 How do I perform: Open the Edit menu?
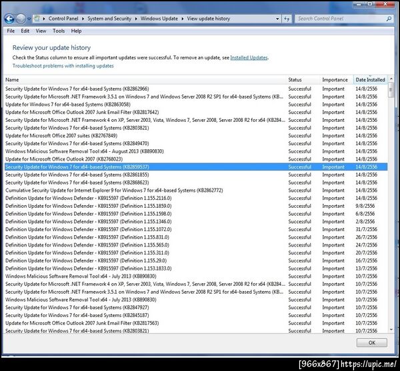(25, 31)
